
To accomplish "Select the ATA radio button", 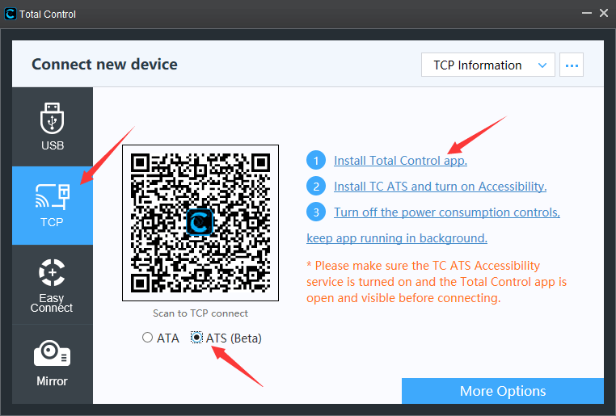I will [147, 338].
